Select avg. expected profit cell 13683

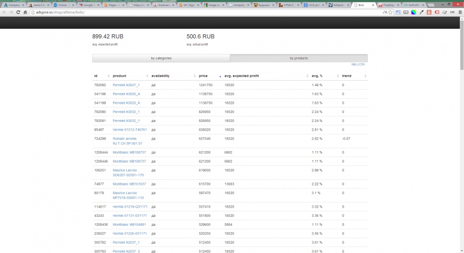229,184
